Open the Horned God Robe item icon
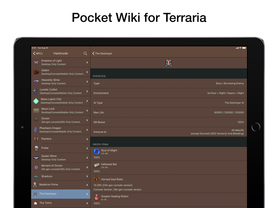The height and width of the screenshot is (208, 278). point(97,179)
